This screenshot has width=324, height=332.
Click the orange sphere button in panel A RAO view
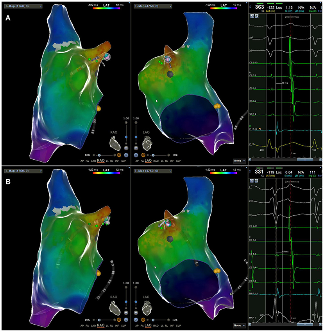[x=119, y=155]
